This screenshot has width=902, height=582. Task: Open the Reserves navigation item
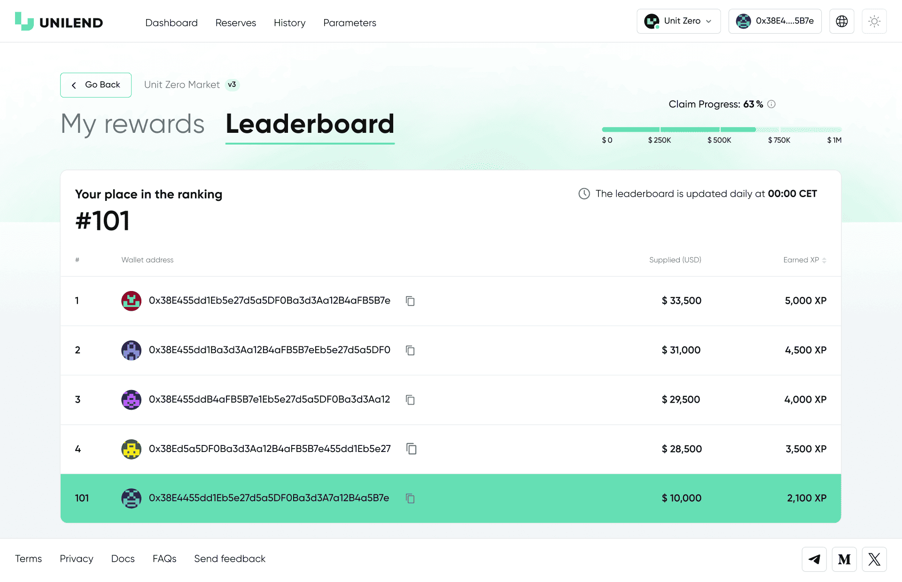click(x=235, y=23)
